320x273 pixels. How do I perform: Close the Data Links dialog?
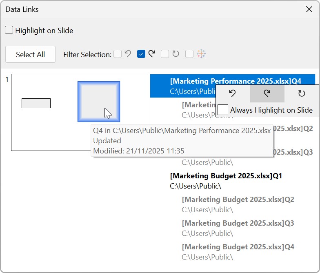[x=309, y=9]
